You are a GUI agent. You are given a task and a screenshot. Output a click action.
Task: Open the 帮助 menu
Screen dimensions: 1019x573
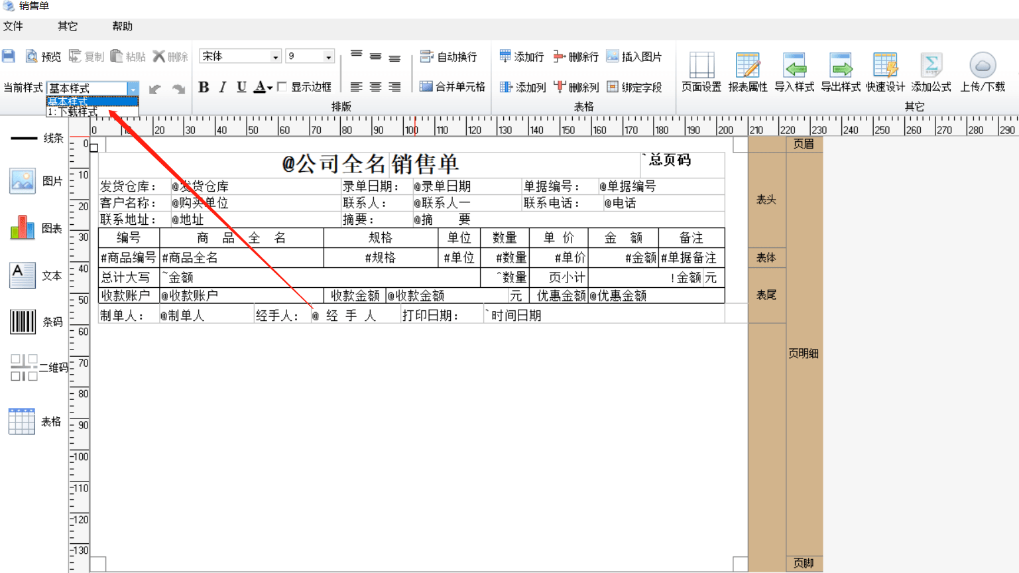click(122, 27)
